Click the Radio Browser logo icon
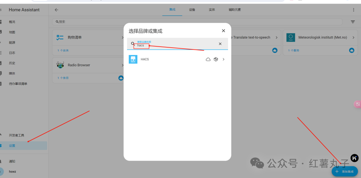Image resolution: width=361 pixels, height=178 pixels. 60,65
